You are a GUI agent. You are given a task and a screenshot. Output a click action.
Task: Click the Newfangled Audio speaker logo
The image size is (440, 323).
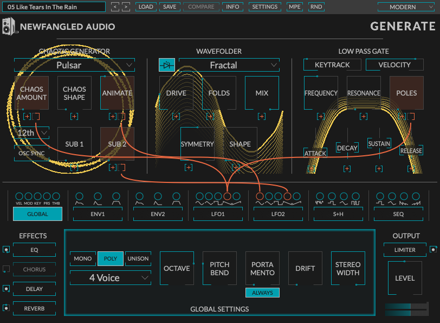tap(9, 27)
